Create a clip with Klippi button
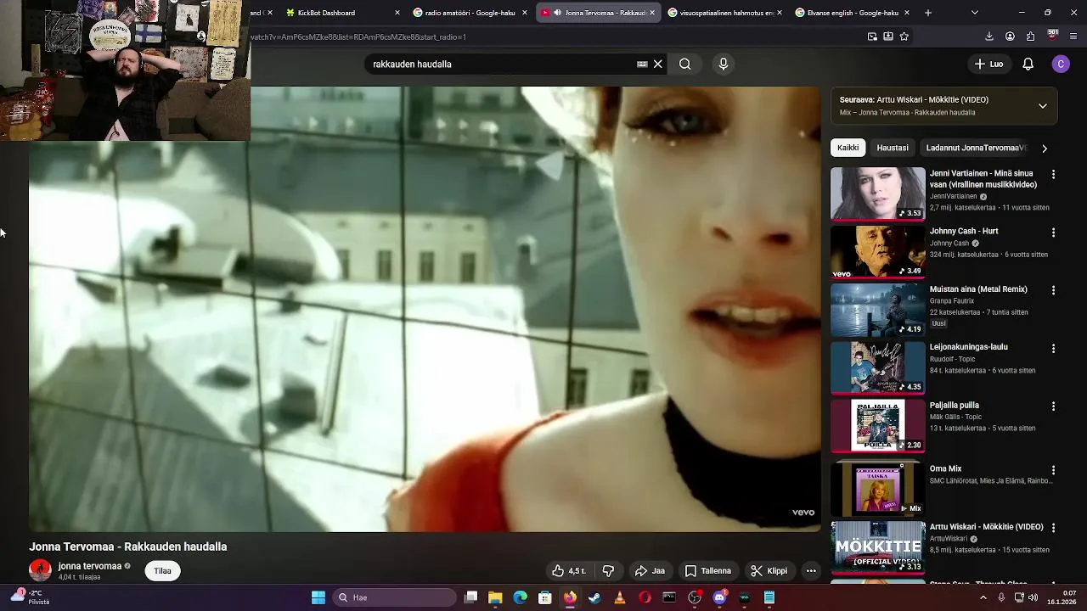The width and height of the screenshot is (1087, 611). coord(769,571)
